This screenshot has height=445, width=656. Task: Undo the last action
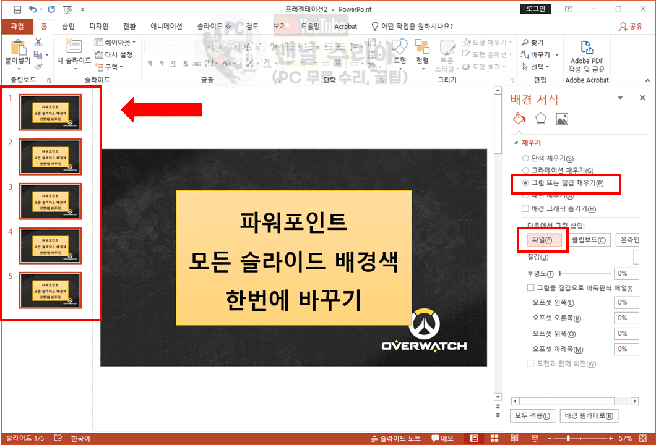pyautogui.click(x=33, y=9)
